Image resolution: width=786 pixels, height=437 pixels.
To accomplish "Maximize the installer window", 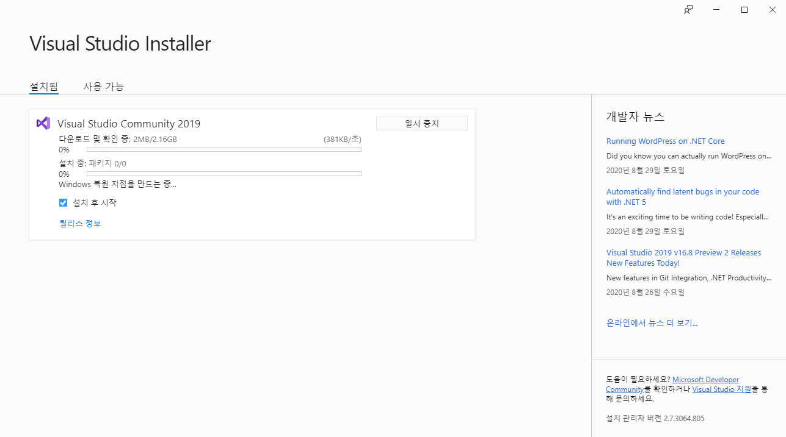I will pos(744,10).
